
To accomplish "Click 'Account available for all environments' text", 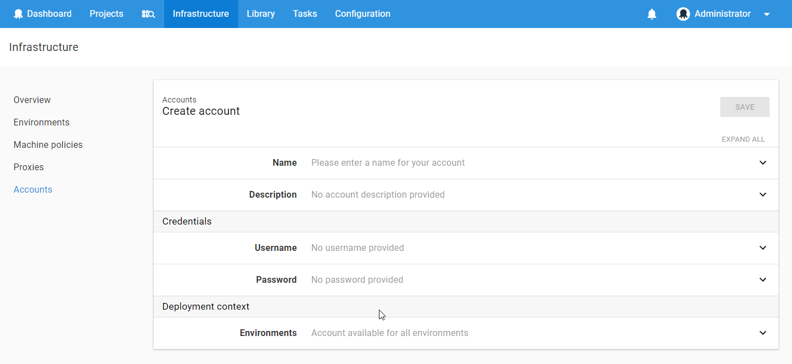I will click(390, 333).
